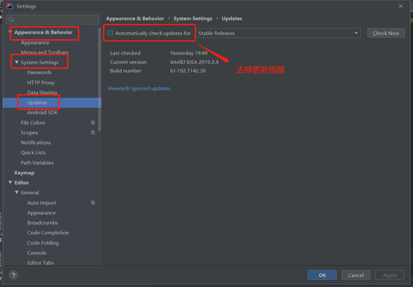This screenshot has width=413, height=287.
Task: Select File Colors in settings tree
Action: tap(33, 122)
